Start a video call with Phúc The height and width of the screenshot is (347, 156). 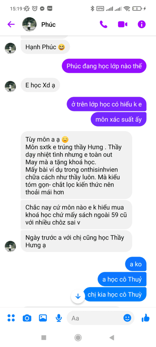tap(122, 24)
